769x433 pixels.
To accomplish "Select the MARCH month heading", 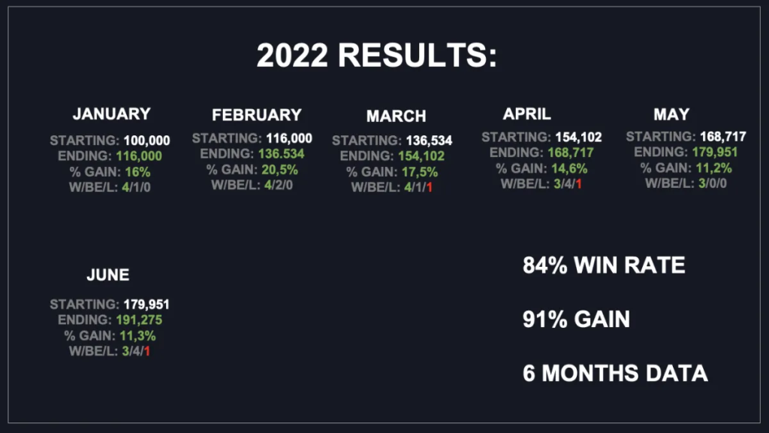I will (x=396, y=117).
